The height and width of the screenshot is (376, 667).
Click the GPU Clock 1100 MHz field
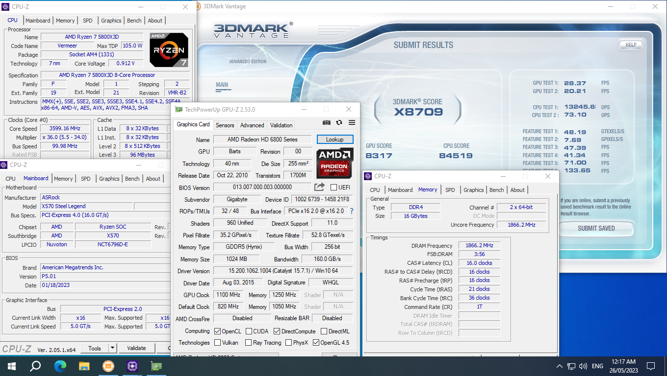(229, 295)
